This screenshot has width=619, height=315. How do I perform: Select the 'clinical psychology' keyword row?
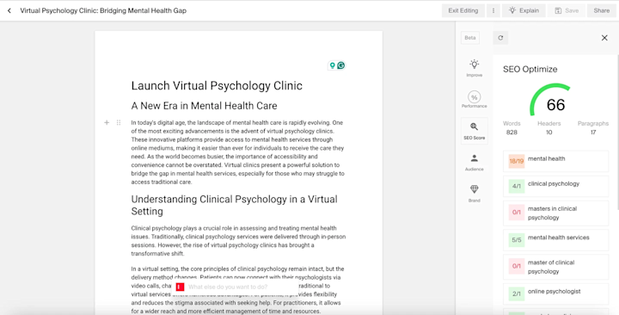[556, 186]
